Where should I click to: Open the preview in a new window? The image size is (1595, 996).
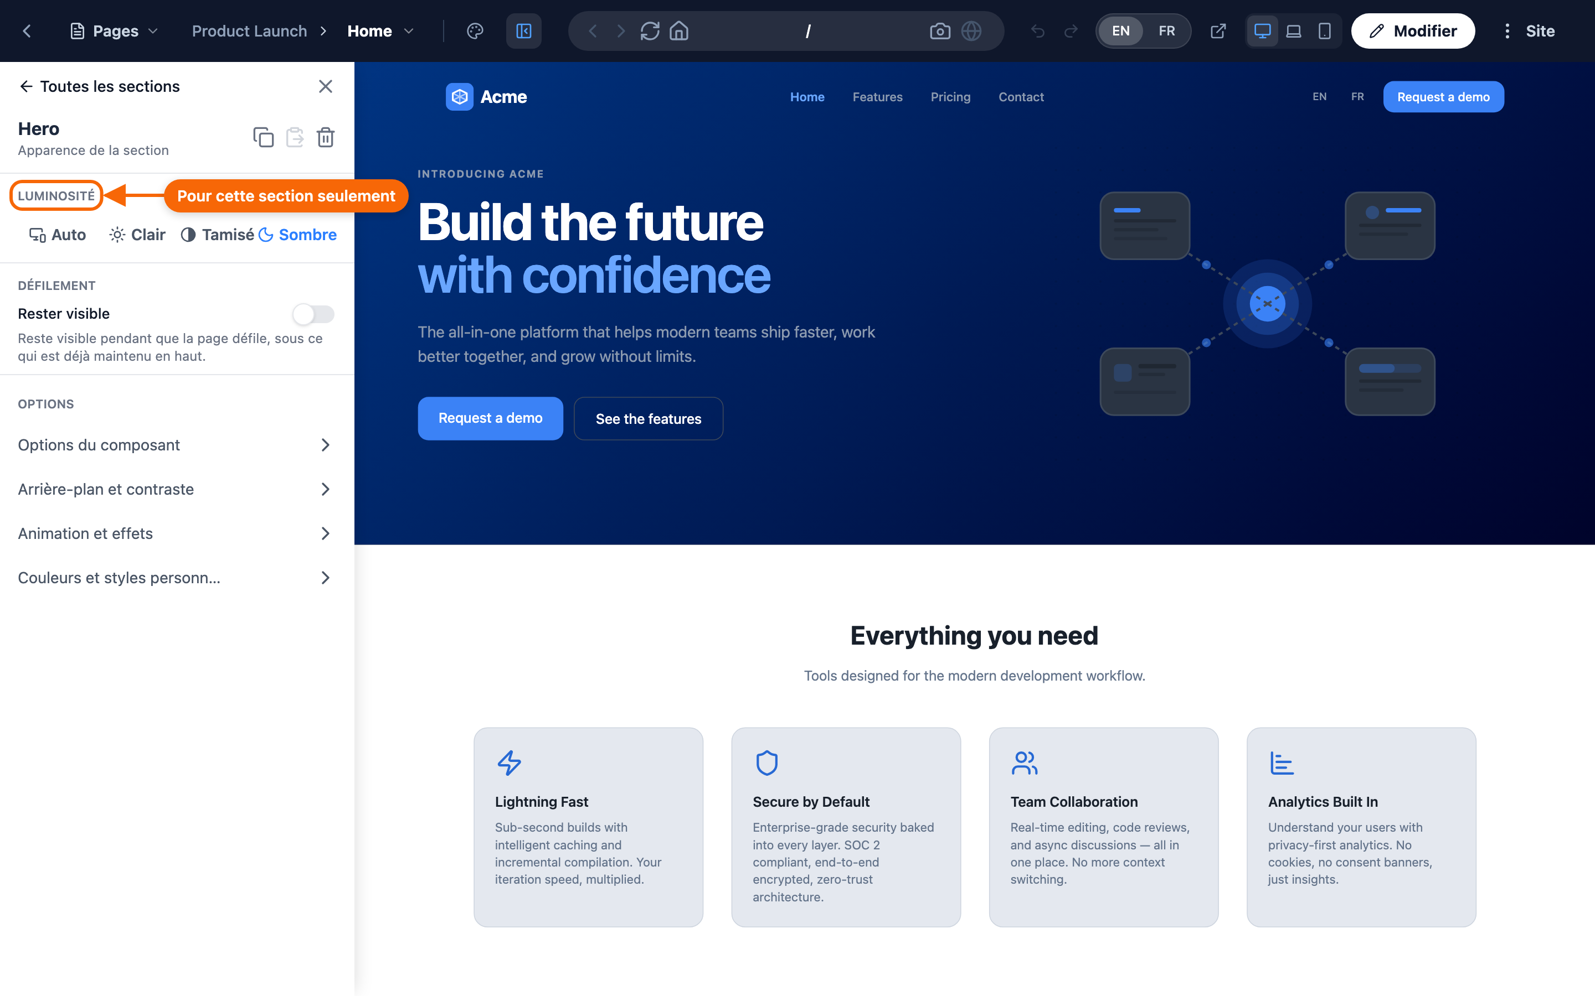(1218, 31)
